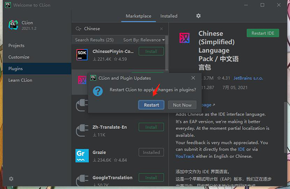Open the Sort By: Relevance dropdown
The width and height of the screenshot is (290, 189).
pos(144,40)
